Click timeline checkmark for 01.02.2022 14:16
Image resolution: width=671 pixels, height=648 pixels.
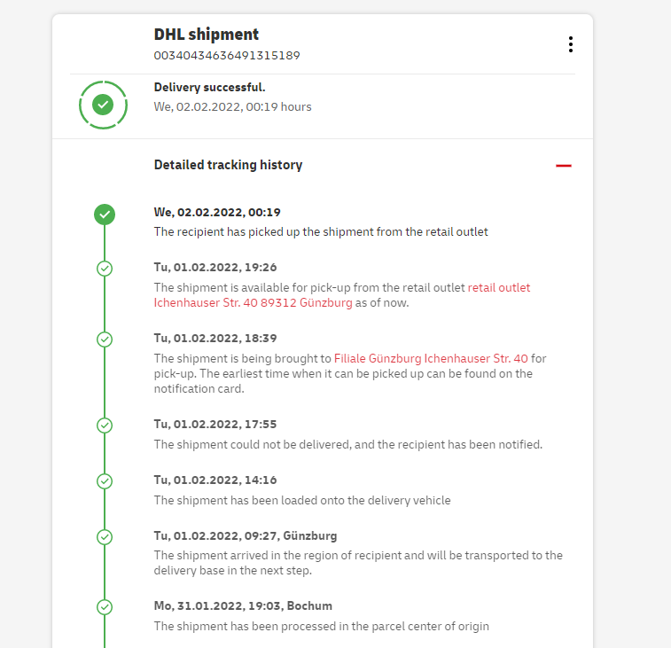point(105,481)
